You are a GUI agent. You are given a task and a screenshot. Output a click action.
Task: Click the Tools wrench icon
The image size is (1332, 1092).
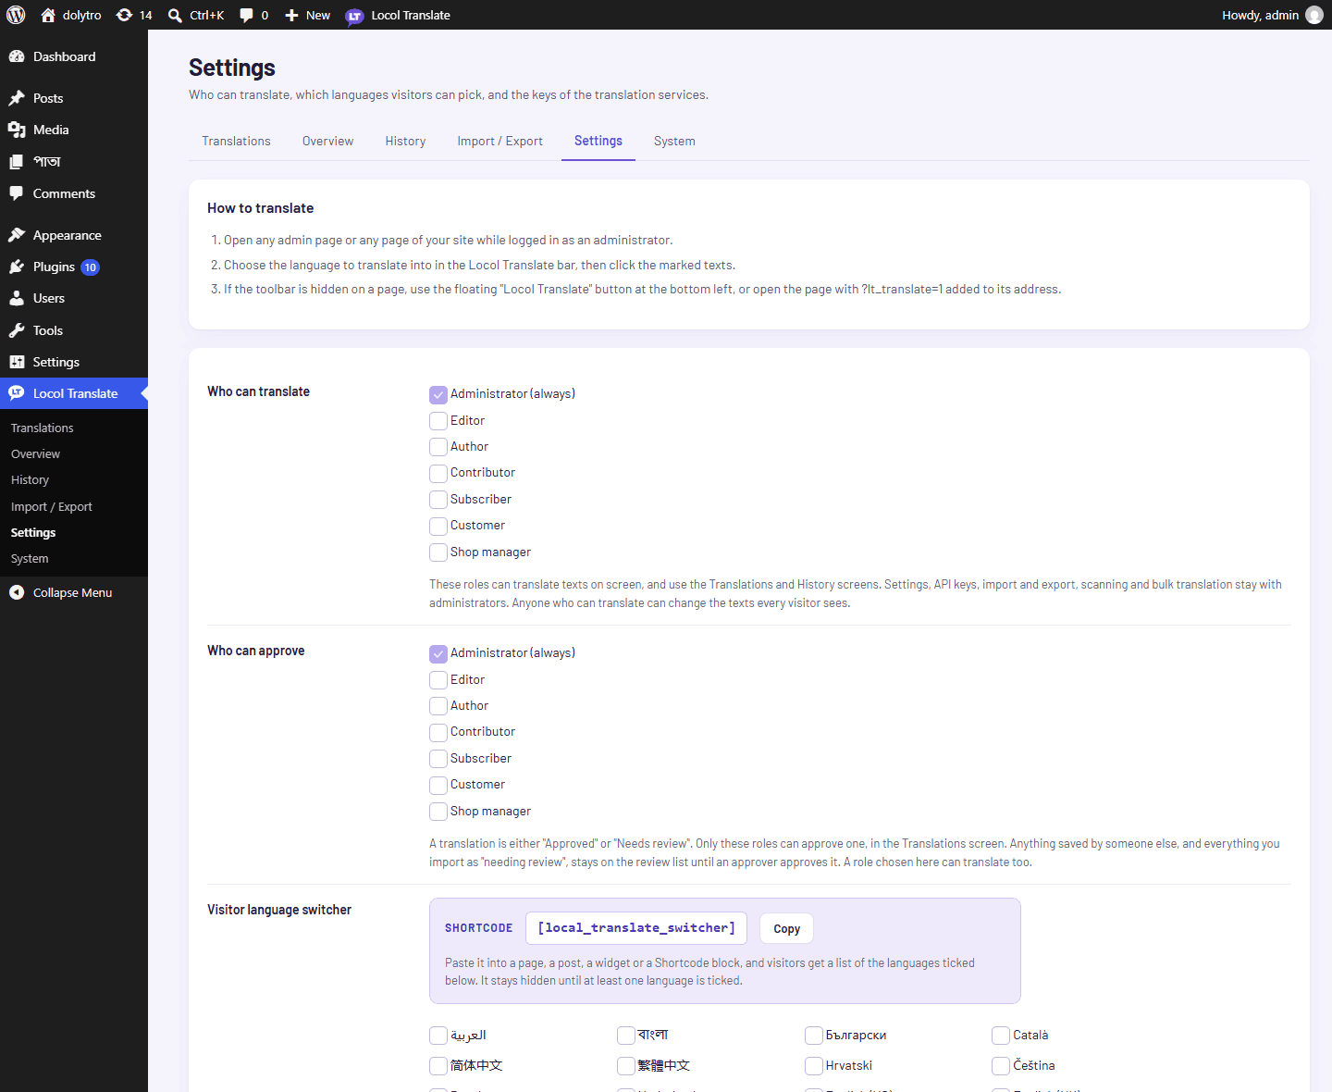(17, 330)
